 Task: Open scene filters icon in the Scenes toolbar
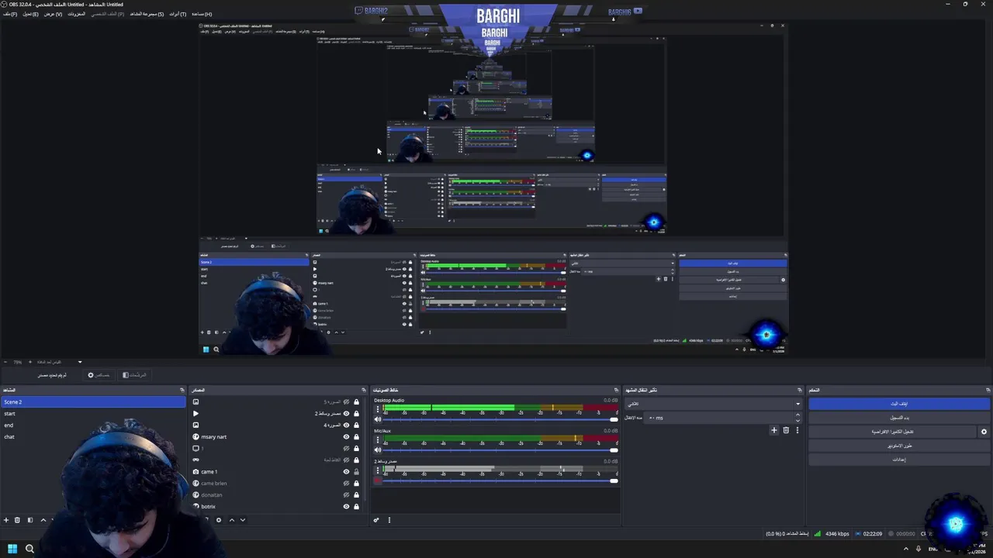[30, 520]
